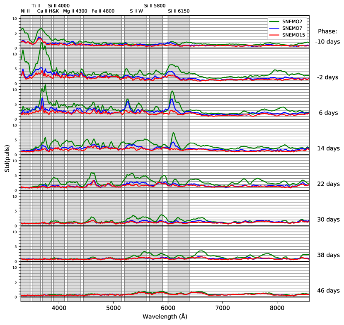Select the Ti II line label
The height and width of the screenshot is (325, 344).
36,6
